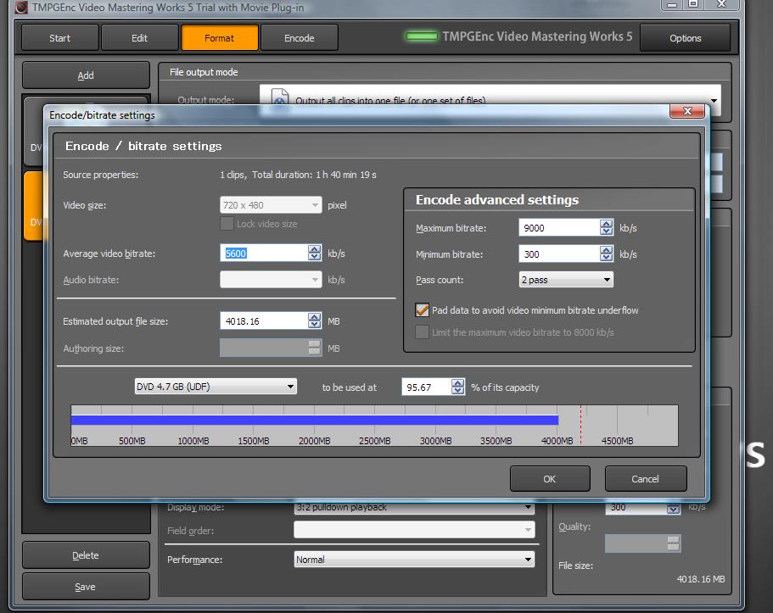
Task: Toggle the Lock video size checkbox
Action: coord(227,224)
